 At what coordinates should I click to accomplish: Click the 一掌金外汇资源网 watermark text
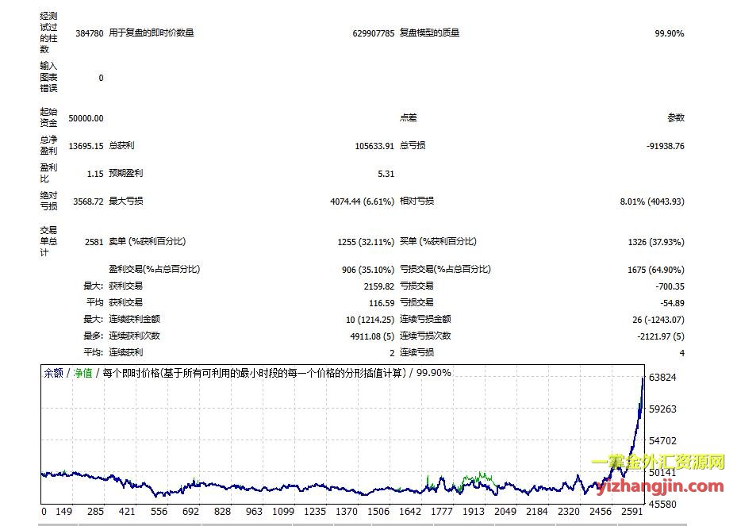tap(658, 463)
